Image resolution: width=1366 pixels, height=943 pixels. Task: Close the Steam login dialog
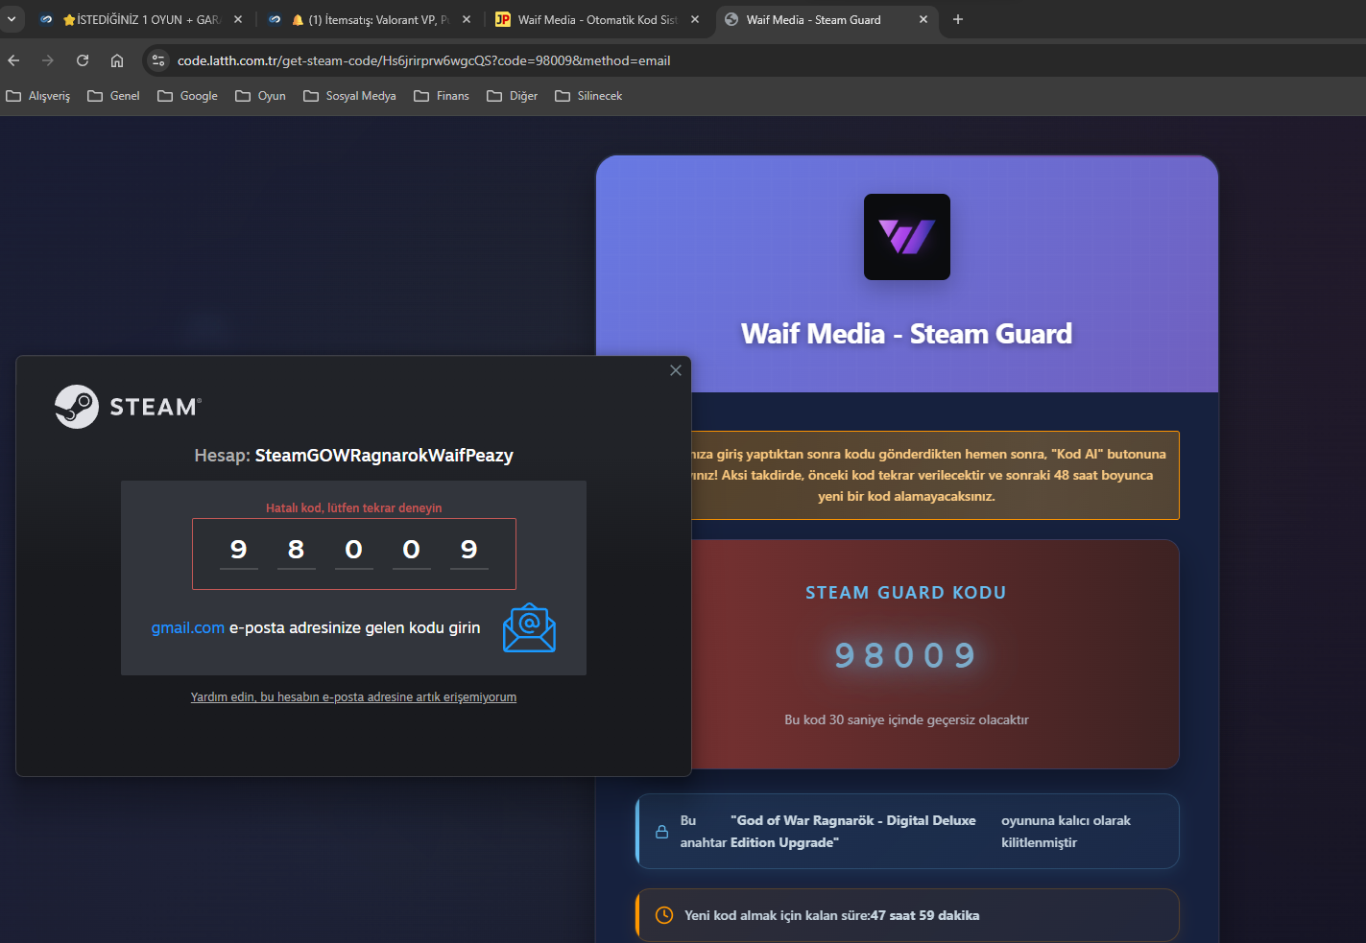[x=676, y=370]
